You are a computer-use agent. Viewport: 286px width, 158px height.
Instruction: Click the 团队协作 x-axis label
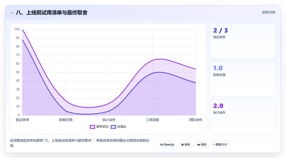(x=196, y=120)
